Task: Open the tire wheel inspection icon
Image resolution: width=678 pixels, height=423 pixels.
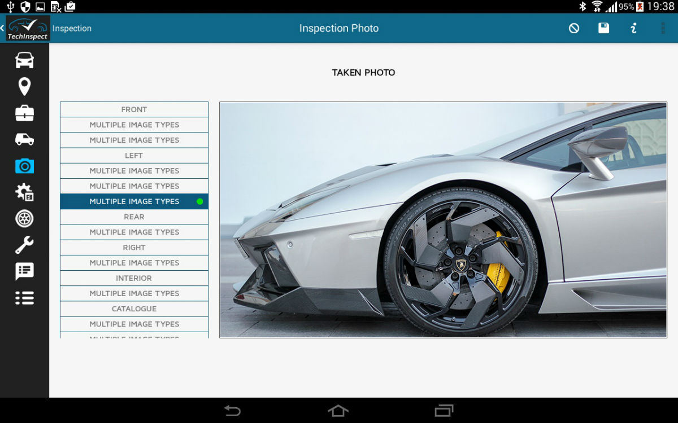Action: 24,218
